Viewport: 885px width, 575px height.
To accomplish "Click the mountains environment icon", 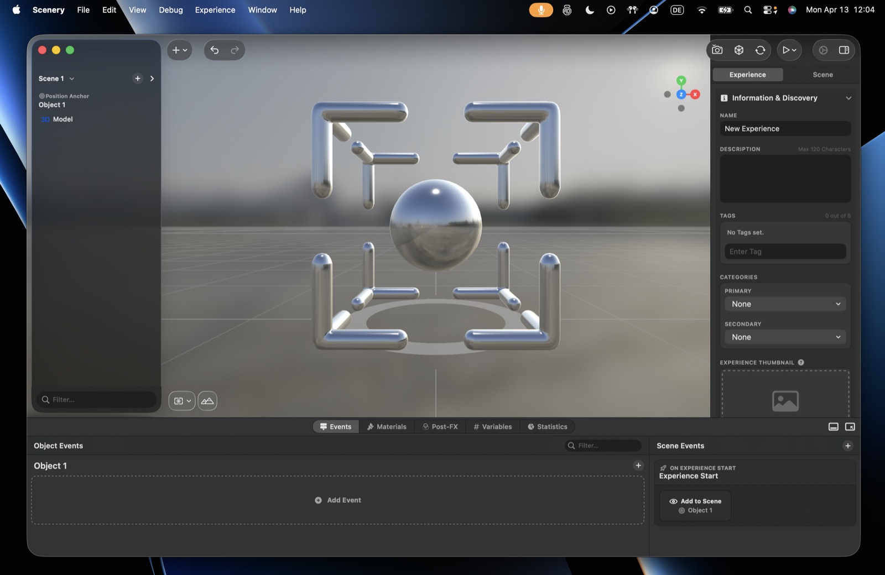I will (207, 401).
